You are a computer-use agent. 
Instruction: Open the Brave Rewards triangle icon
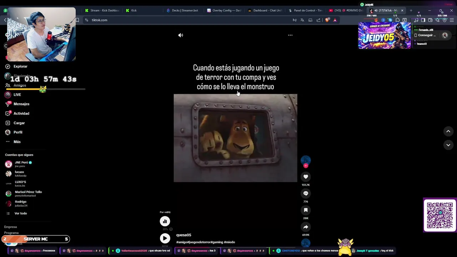335,20
